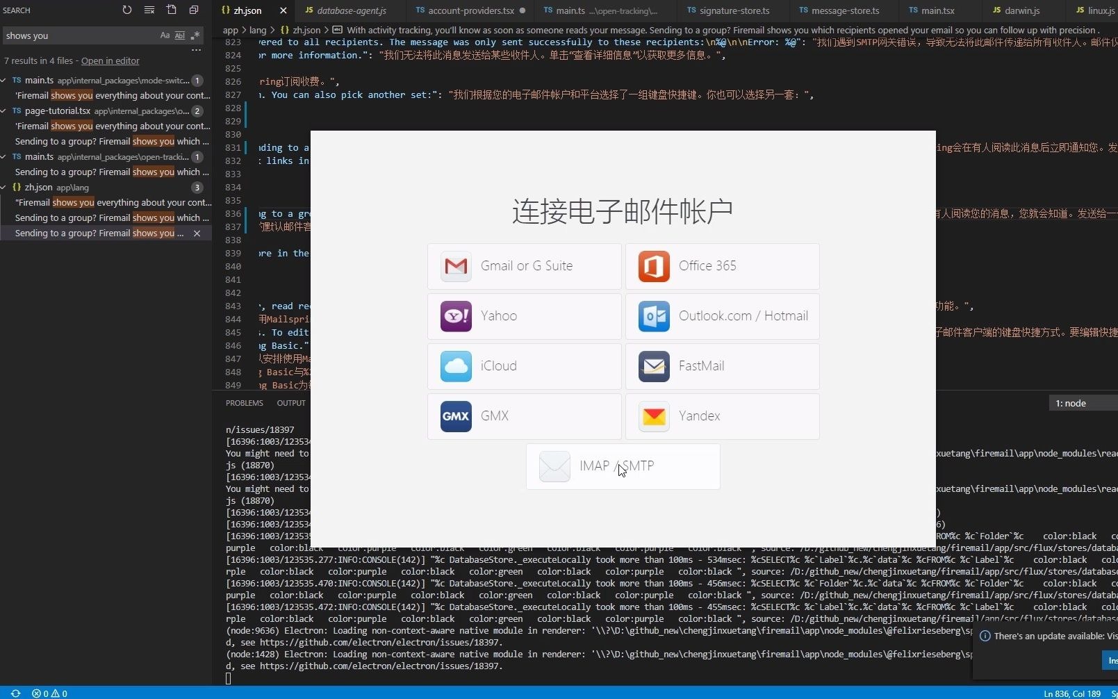Click the Install button on update notification
Viewport: 1118px width, 699px height.
click(1110, 661)
